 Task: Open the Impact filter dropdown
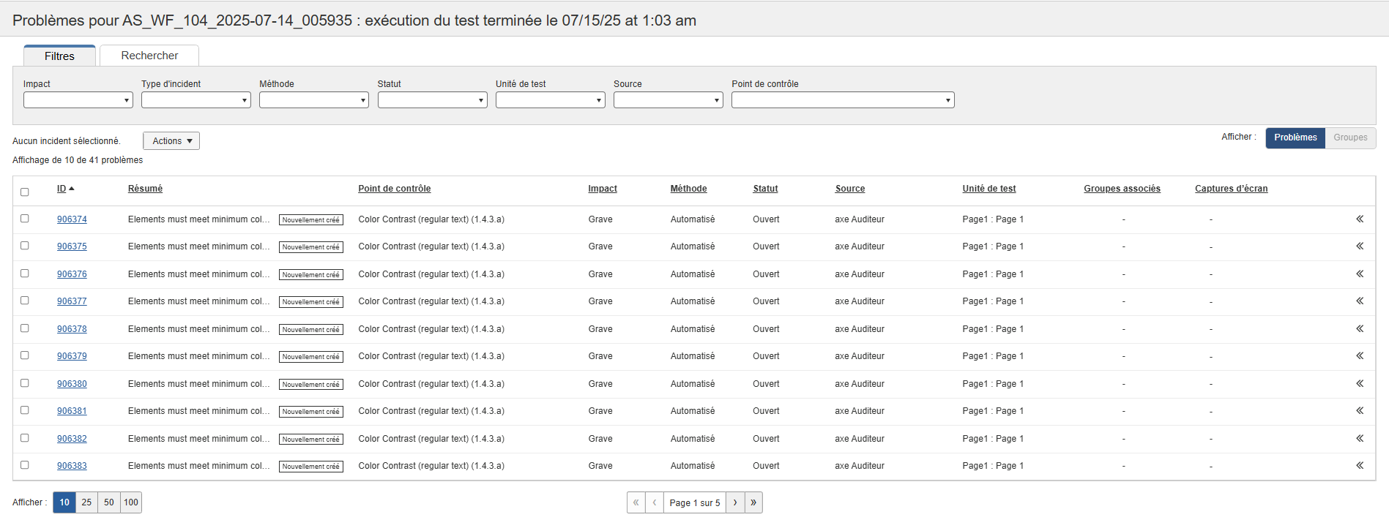[x=78, y=100]
